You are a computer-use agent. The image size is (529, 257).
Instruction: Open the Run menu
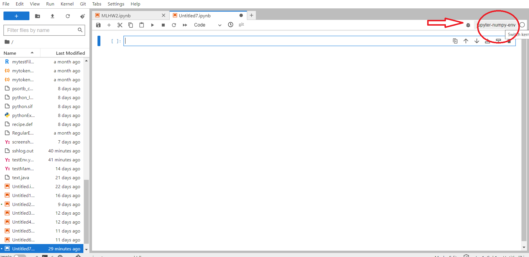[x=50, y=4]
